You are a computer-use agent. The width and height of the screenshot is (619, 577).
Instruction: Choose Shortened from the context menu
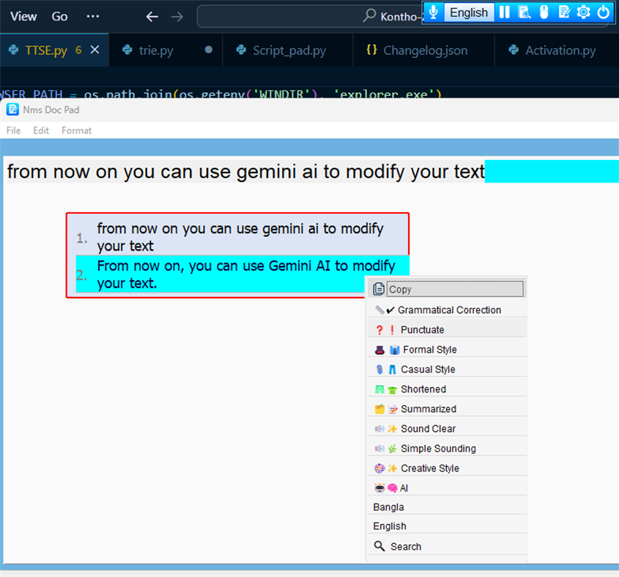(448, 389)
